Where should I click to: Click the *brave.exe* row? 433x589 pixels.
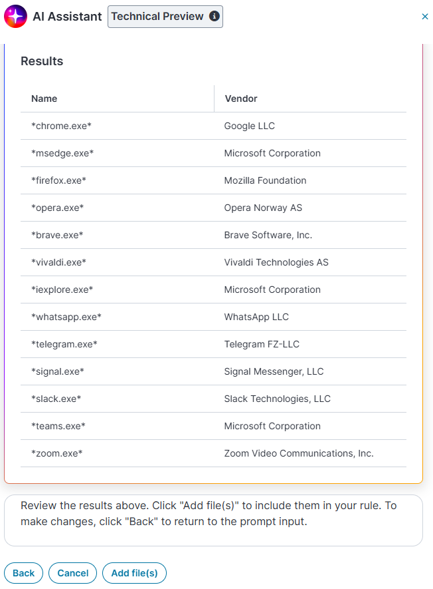tap(213, 235)
